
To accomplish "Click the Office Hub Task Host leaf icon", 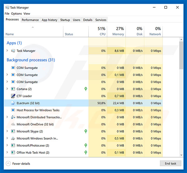I will 86,152.
